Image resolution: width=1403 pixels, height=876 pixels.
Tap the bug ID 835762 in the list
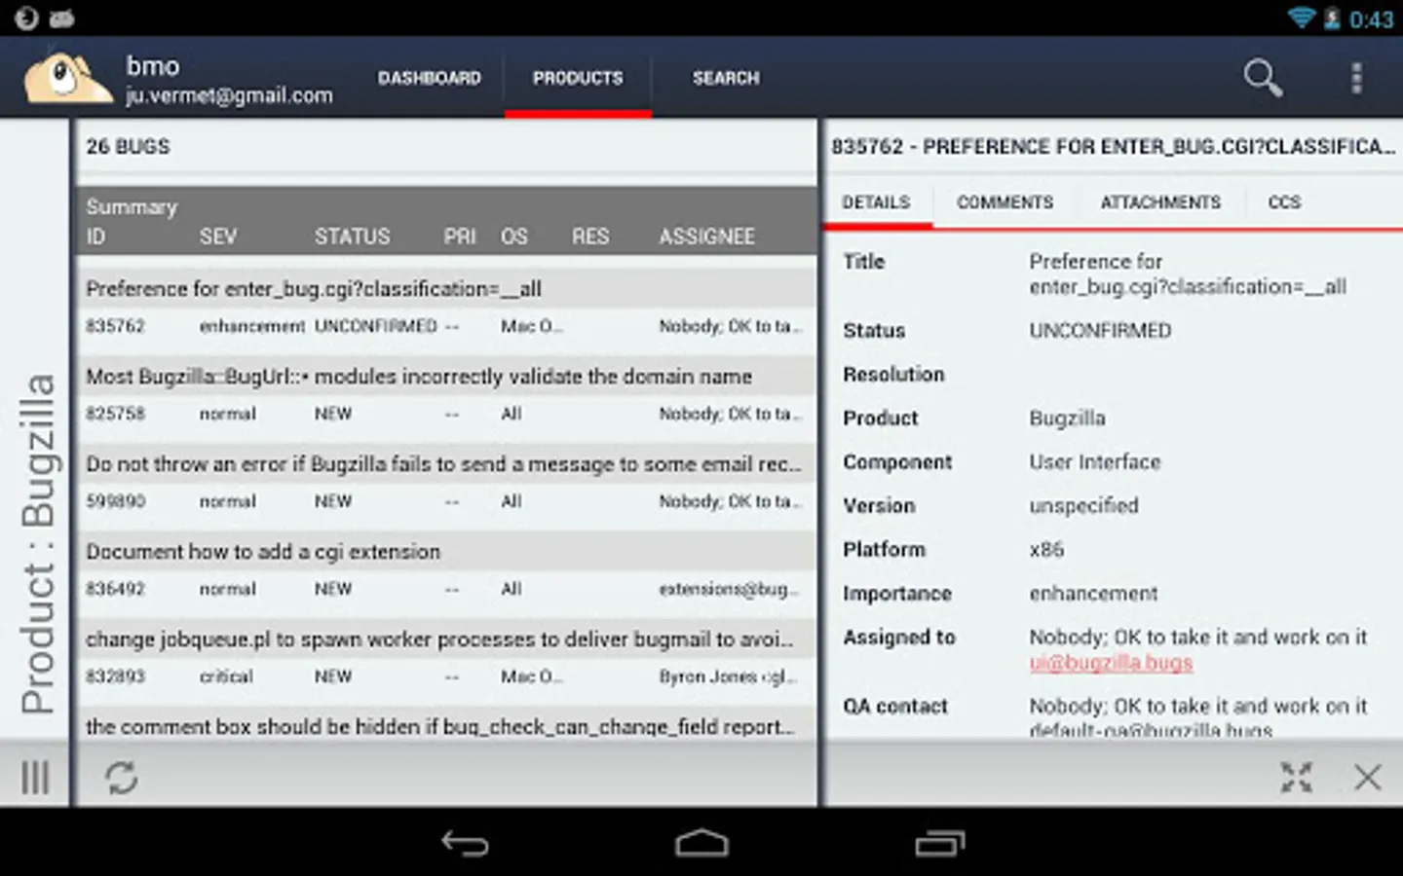[115, 326]
